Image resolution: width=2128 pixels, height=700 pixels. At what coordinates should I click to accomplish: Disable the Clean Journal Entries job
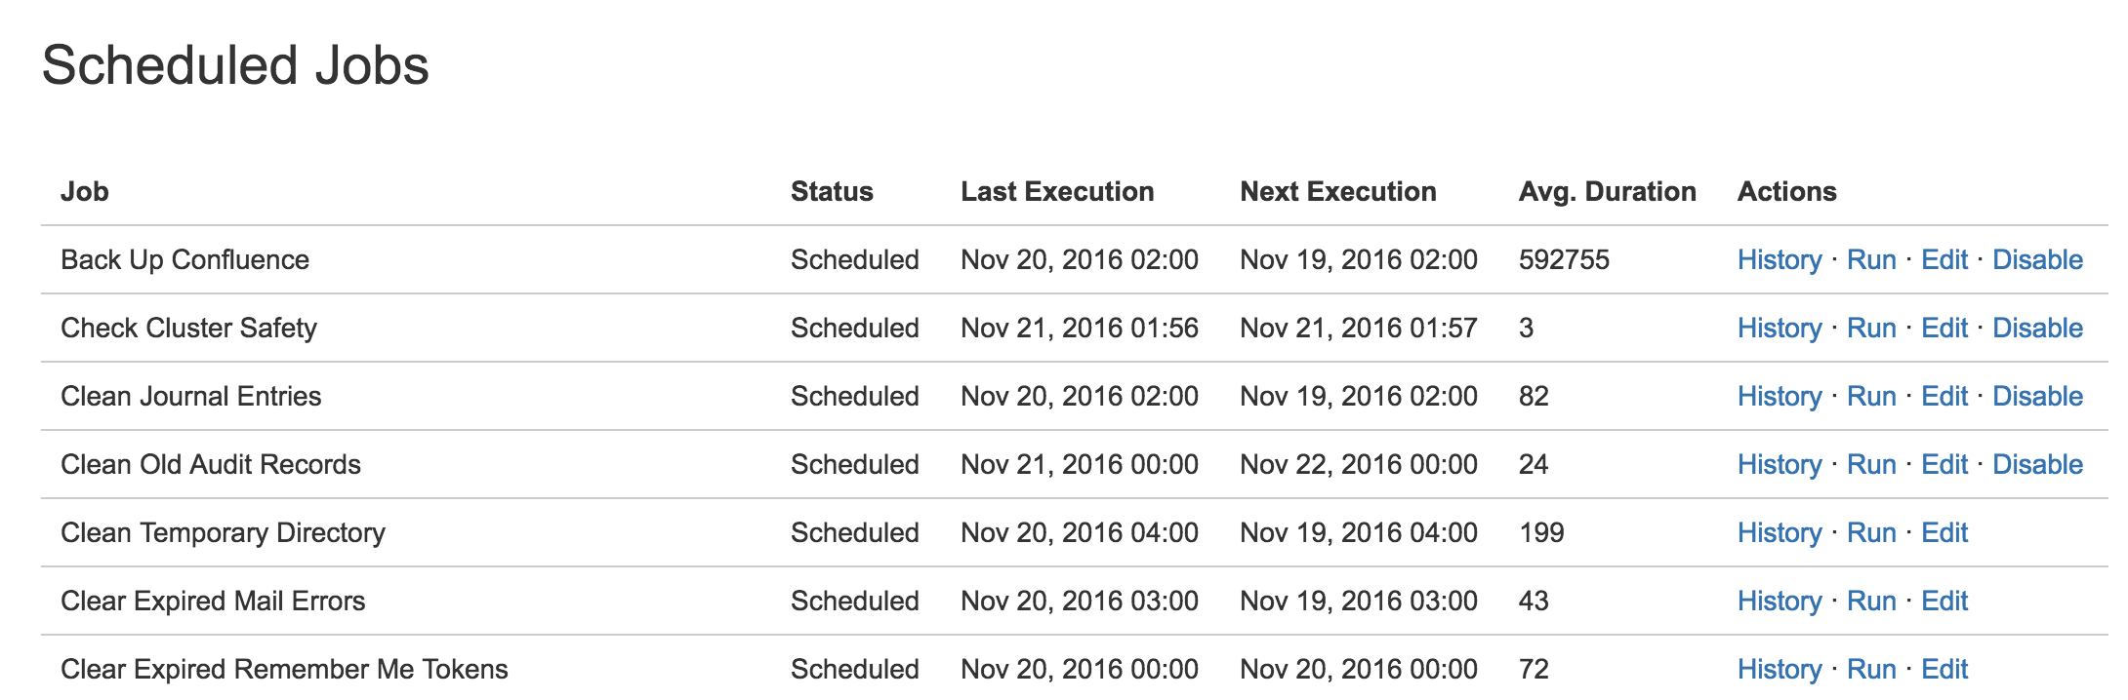tap(2037, 396)
